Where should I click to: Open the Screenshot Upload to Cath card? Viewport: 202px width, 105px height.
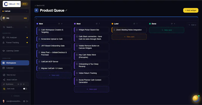pos(54,39)
